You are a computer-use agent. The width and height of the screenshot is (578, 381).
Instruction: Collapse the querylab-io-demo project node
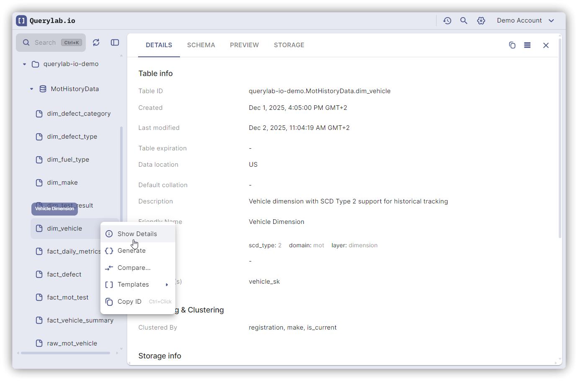[25, 64]
